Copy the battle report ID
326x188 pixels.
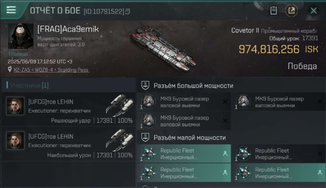pos(128,11)
